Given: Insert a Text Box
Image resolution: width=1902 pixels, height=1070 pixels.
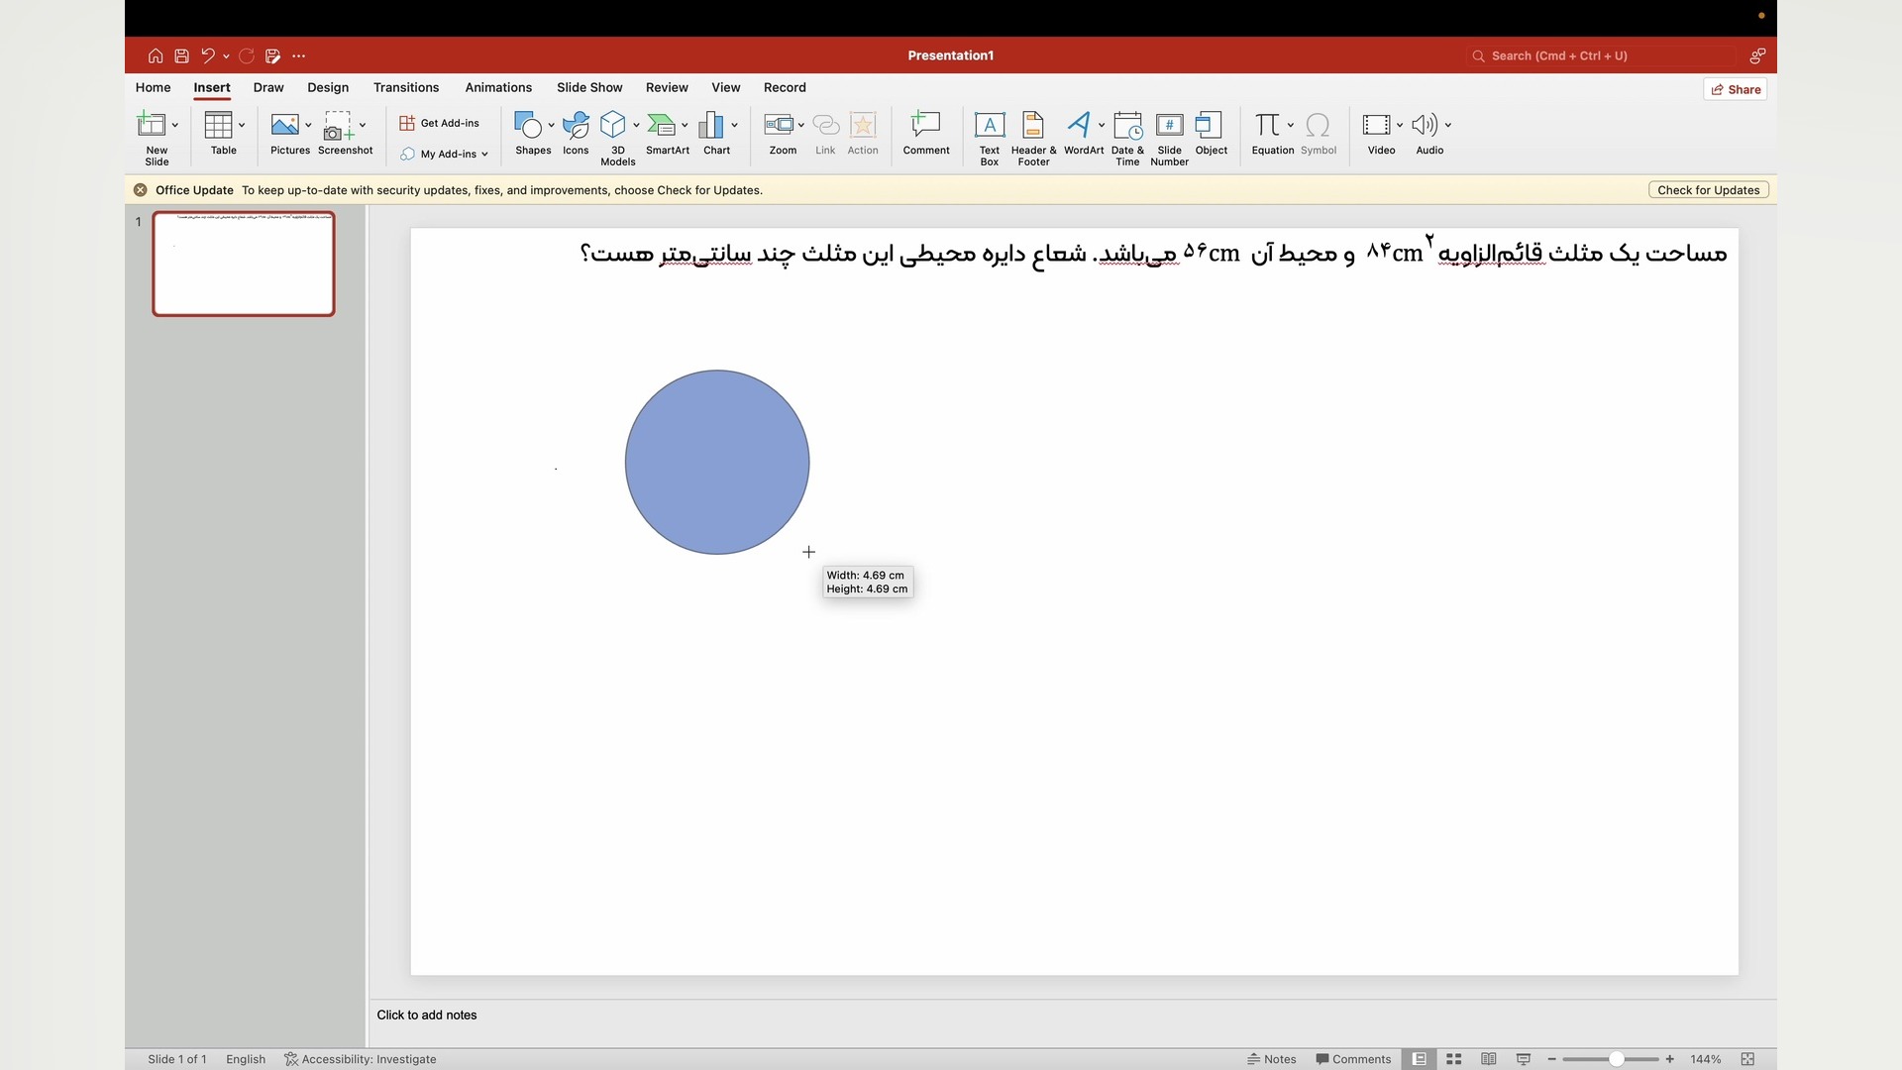Looking at the screenshot, I should tap(989, 136).
